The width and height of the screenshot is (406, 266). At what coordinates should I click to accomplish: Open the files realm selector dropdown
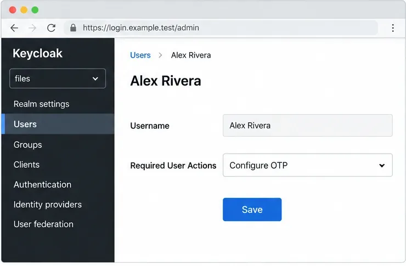point(58,78)
